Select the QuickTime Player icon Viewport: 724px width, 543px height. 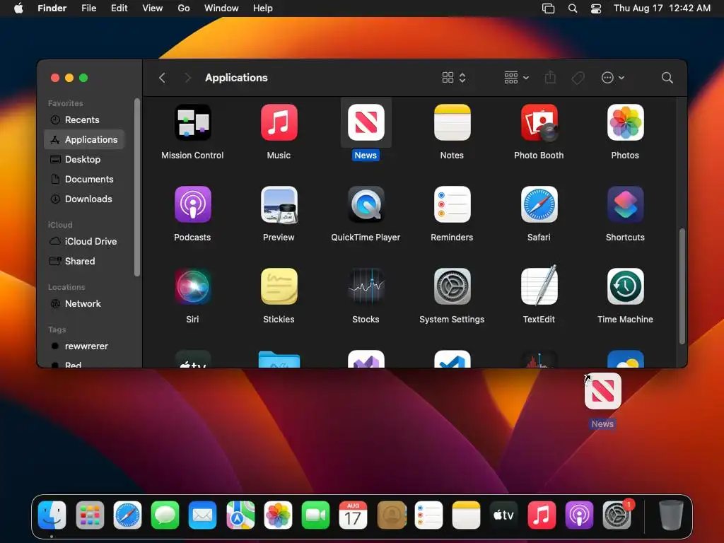(366, 204)
